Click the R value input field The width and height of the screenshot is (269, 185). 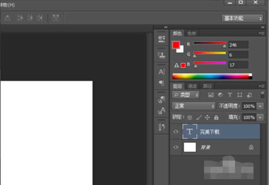[238, 44]
